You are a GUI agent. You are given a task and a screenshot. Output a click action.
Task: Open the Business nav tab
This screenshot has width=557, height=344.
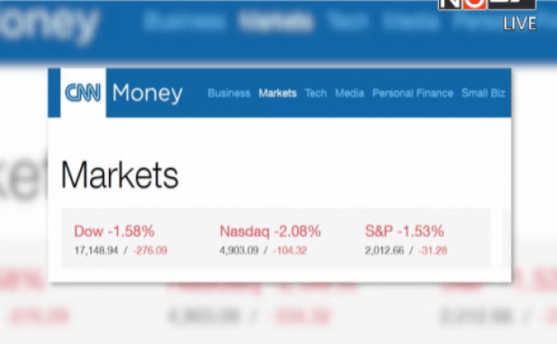[x=229, y=93]
